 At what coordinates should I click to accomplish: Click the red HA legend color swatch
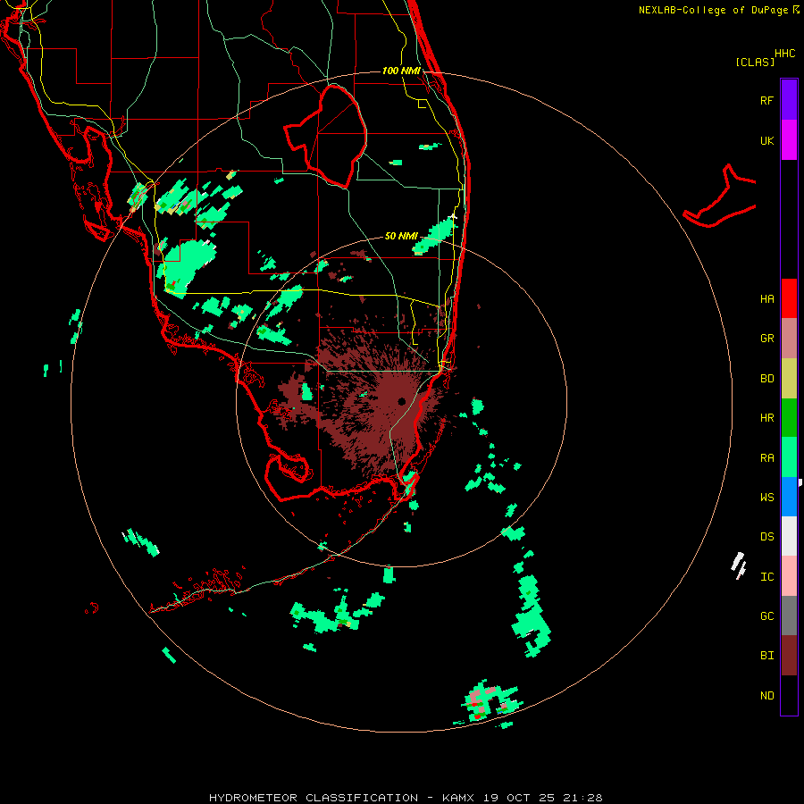(789, 298)
